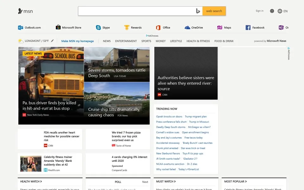
Task: Click trending New Starburst flavors
Action: point(168,153)
